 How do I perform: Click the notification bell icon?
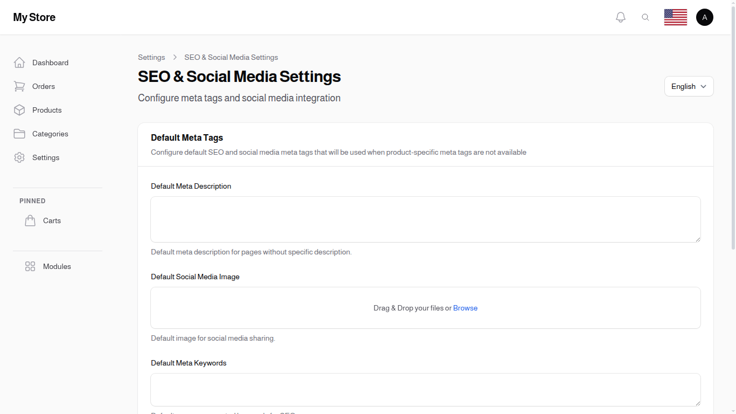pos(620,17)
